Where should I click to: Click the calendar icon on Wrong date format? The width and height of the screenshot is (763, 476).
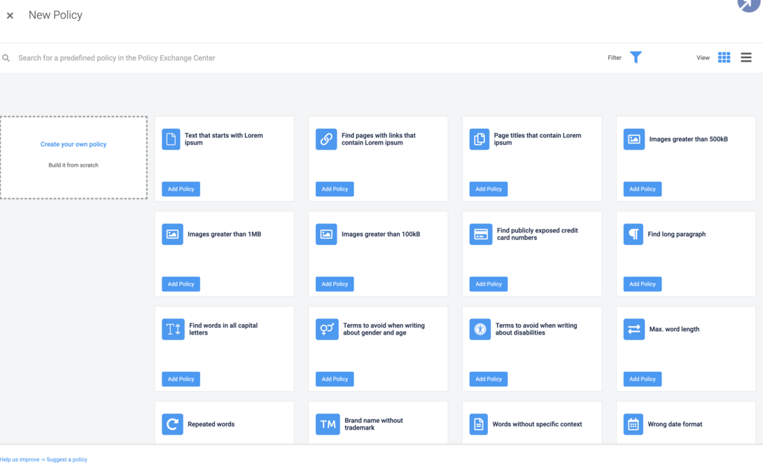633,424
